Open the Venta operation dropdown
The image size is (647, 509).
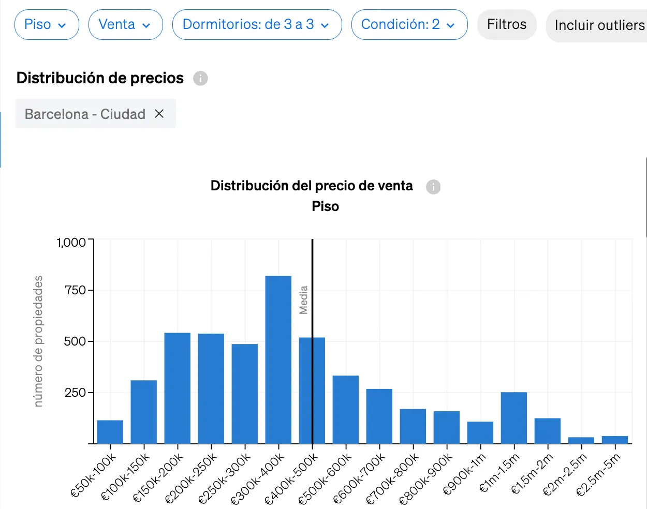pyautogui.click(x=125, y=25)
